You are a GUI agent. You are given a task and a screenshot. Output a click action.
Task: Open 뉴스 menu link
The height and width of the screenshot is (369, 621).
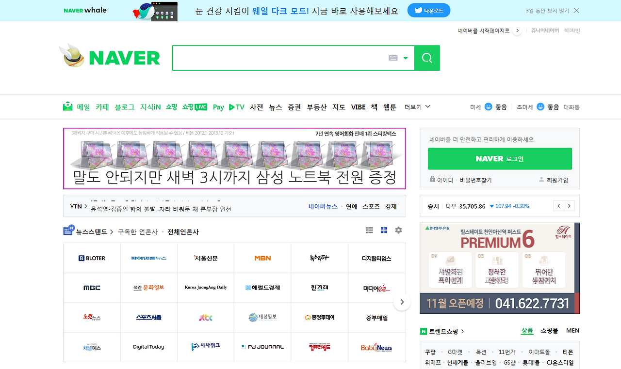click(x=276, y=107)
